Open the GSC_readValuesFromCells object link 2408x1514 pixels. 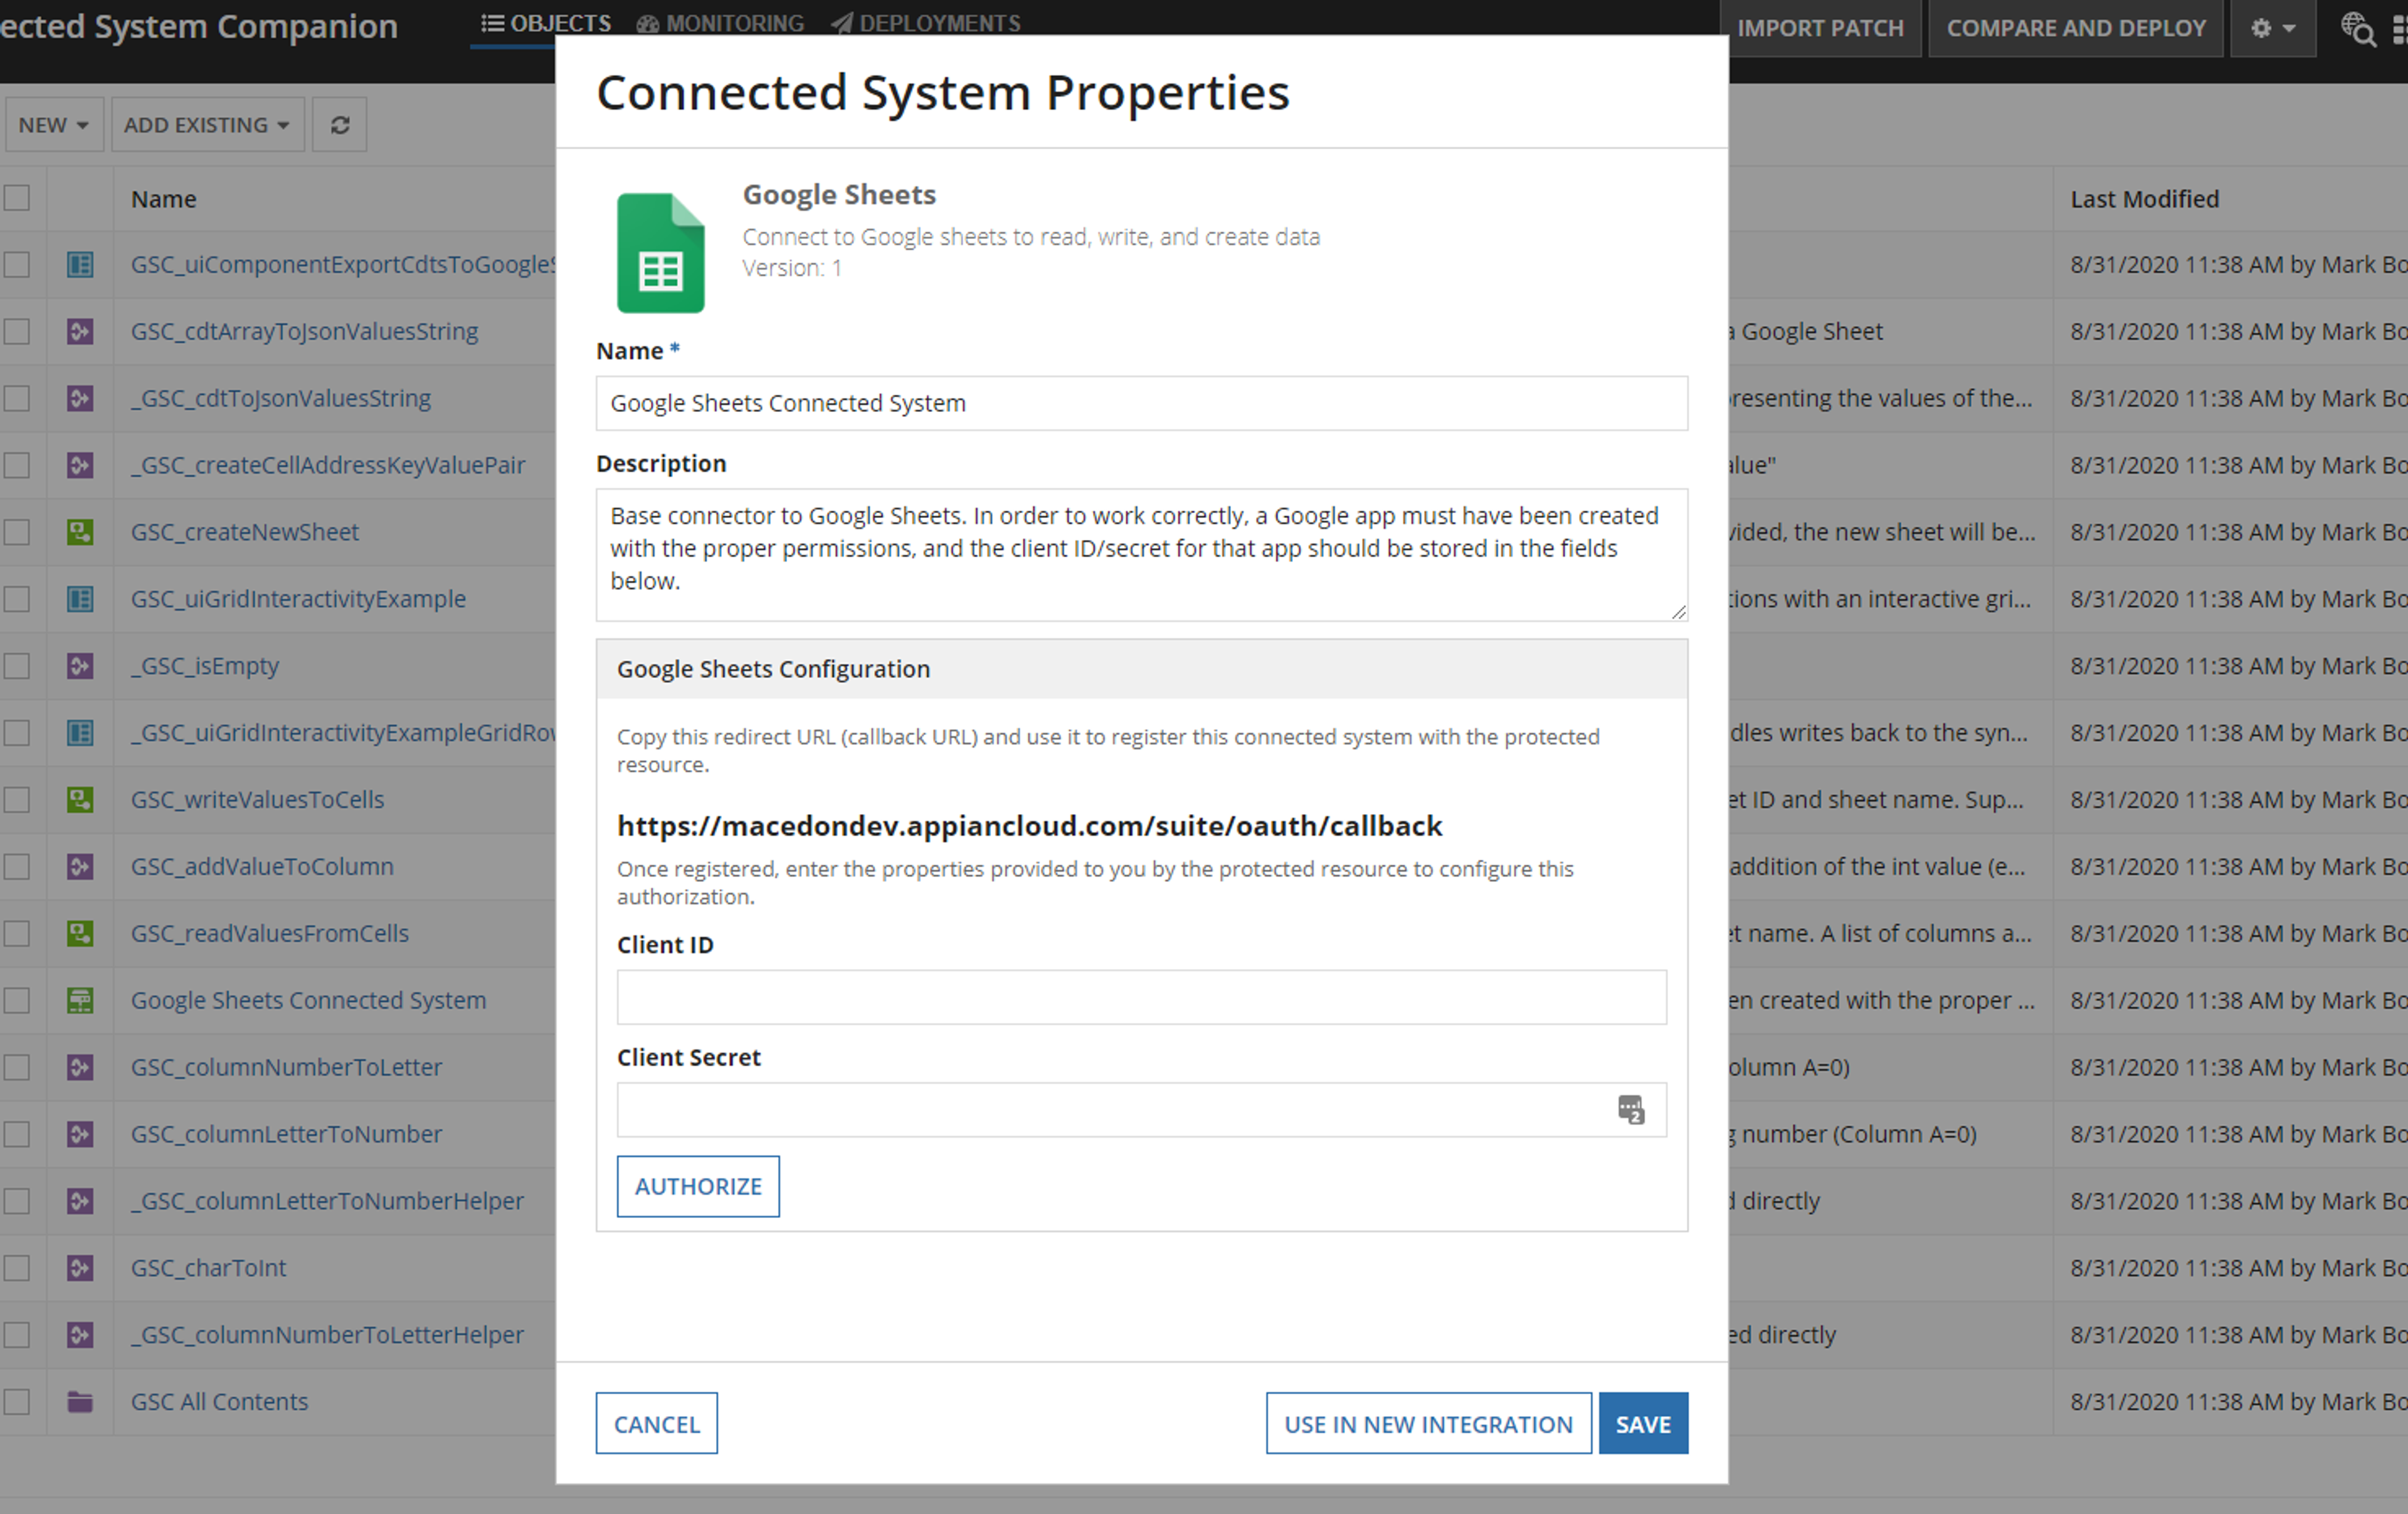[x=270, y=934]
